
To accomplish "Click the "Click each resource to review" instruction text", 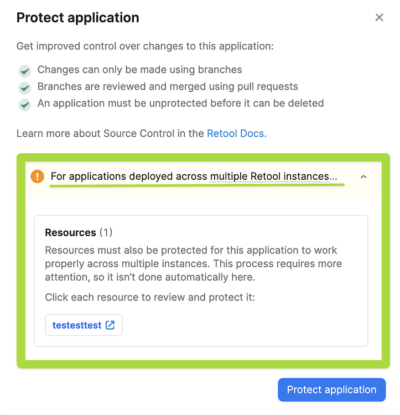I will [150, 297].
